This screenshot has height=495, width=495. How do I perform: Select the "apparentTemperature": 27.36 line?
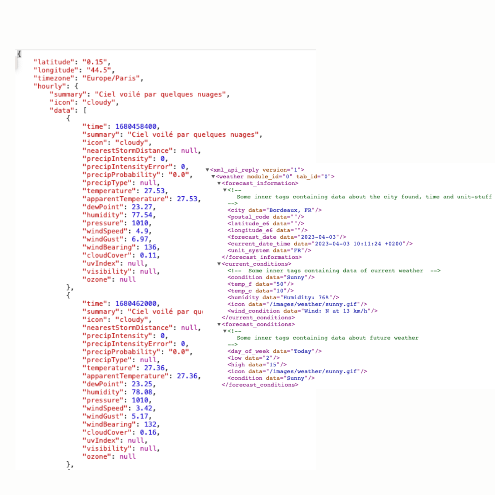pos(142,376)
